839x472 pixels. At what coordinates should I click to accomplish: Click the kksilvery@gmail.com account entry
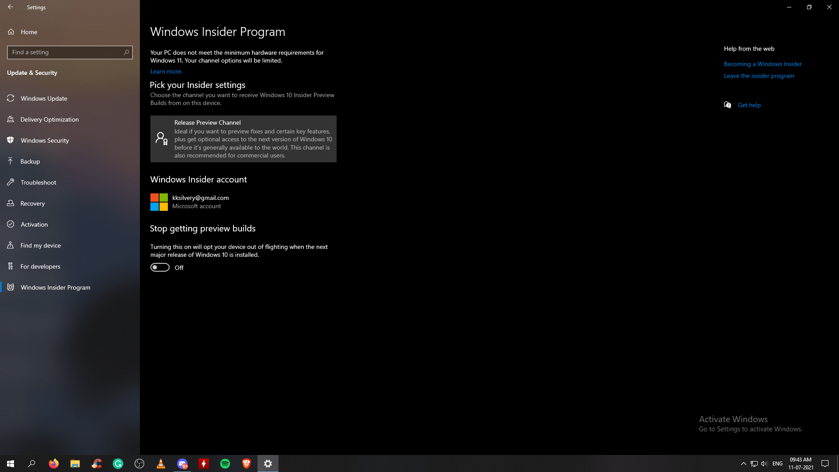(200, 198)
